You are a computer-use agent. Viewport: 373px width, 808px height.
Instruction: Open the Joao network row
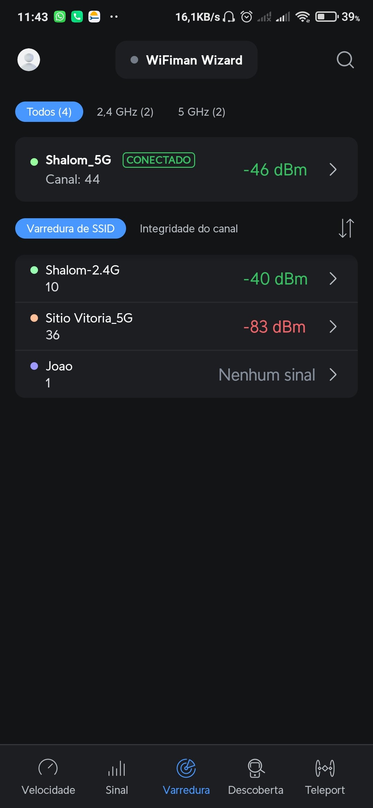pyautogui.click(x=186, y=375)
